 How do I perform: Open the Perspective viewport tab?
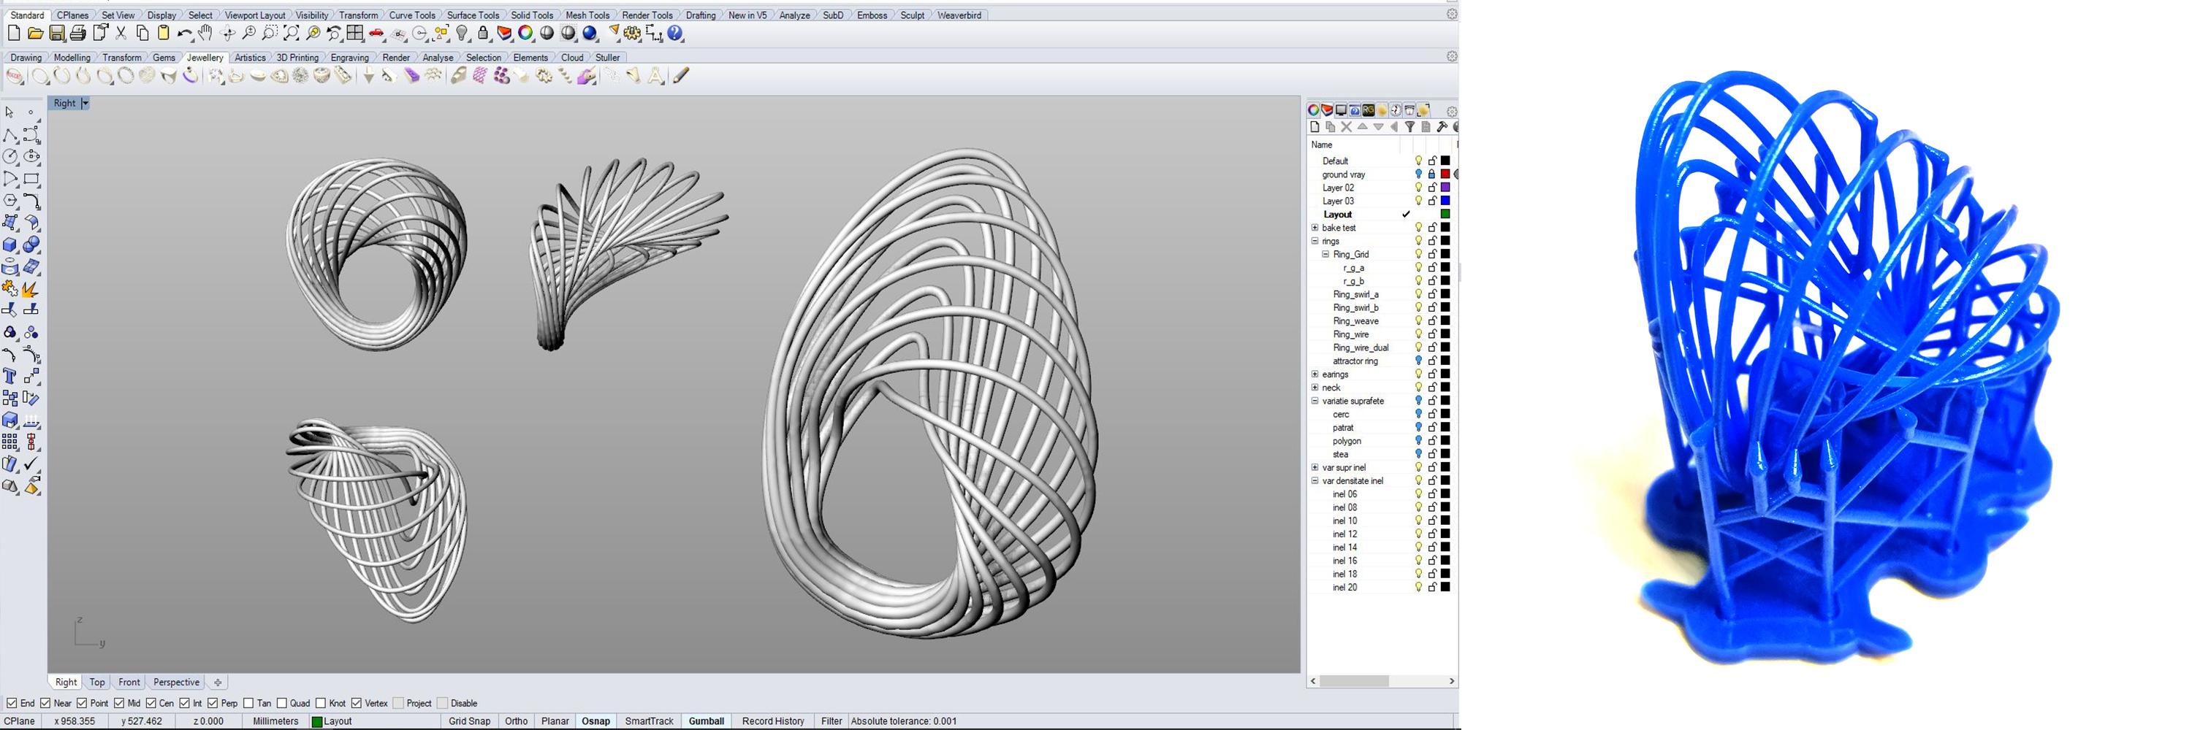click(x=176, y=682)
